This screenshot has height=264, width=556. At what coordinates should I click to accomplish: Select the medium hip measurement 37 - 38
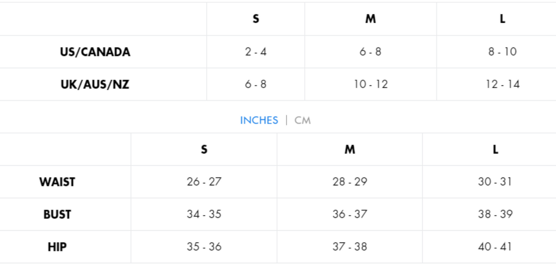click(x=350, y=247)
